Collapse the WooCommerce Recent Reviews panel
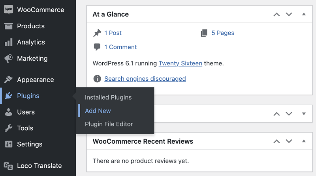Screen dimensions: 316x176 304,141
